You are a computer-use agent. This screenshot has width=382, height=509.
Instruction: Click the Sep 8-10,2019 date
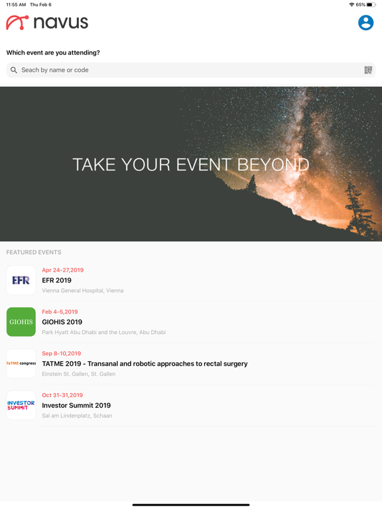[62, 353]
